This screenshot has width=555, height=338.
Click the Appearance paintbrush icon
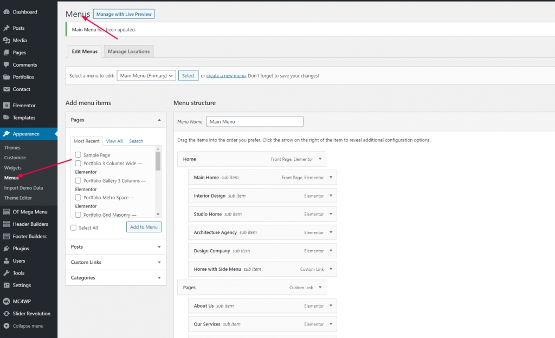(7, 134)
